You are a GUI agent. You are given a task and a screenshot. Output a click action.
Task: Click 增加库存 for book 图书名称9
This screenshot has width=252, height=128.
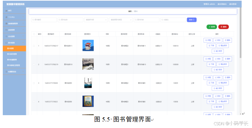223,83
